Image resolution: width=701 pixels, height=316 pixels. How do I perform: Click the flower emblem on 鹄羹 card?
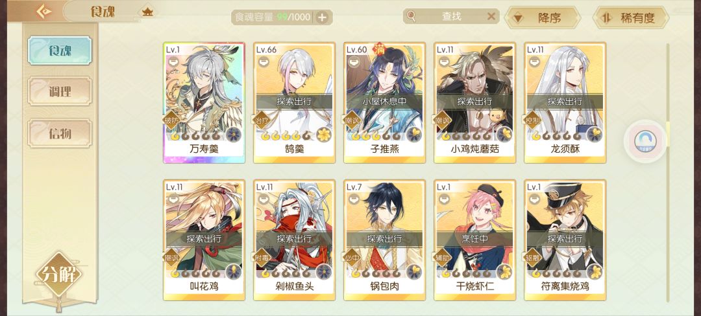pos(323,133)
